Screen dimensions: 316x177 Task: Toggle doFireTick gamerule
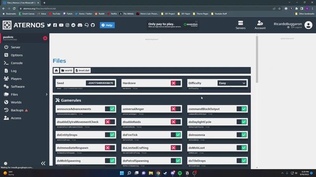(176, 135)
